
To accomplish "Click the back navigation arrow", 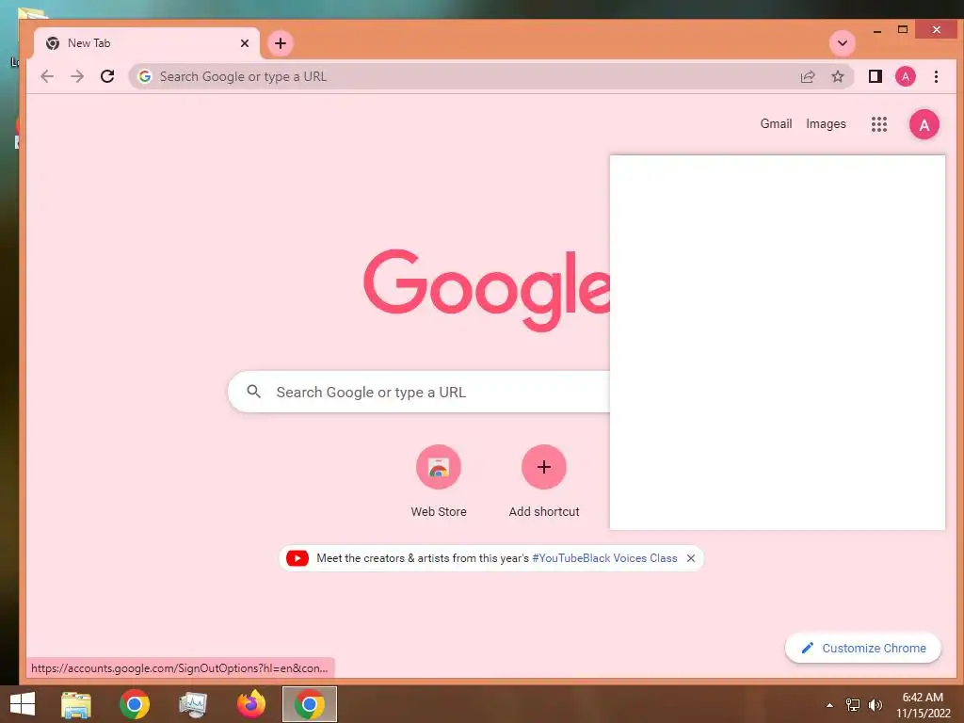I will (x=47, y=76).
